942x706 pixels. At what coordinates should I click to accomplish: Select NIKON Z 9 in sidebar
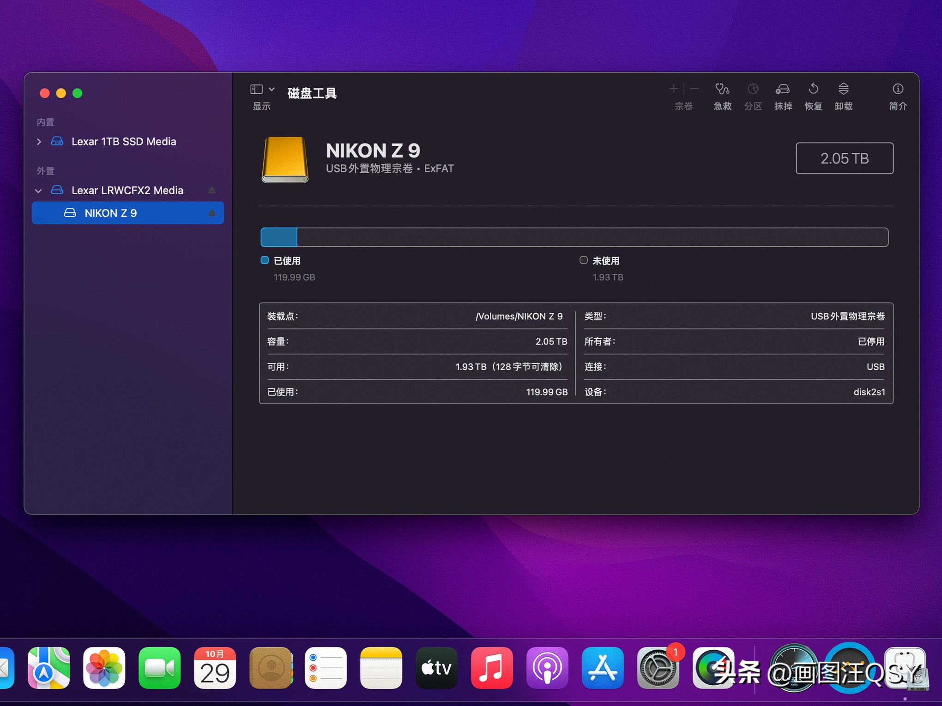111,213
